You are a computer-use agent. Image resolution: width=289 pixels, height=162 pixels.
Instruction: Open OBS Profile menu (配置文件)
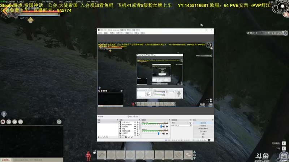coord(120,33)
